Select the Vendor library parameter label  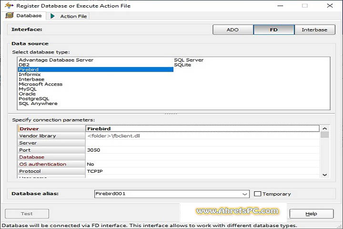pyautogui.click(x=51, y=135)
